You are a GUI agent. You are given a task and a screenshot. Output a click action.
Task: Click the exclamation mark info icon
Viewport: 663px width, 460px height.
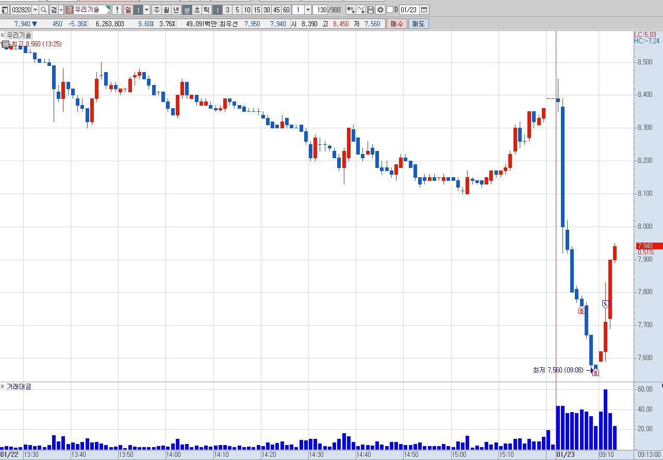coord(117,10)
